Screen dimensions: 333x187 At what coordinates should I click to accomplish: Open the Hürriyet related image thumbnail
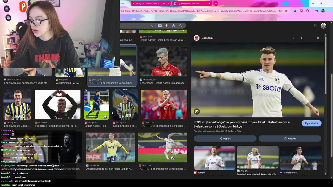pos(214,158)
